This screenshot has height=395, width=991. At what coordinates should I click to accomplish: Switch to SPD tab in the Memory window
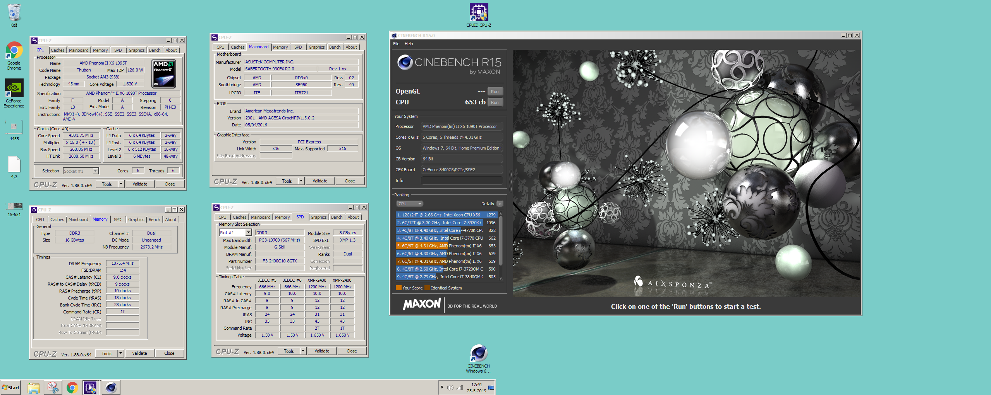coord(117,220)
